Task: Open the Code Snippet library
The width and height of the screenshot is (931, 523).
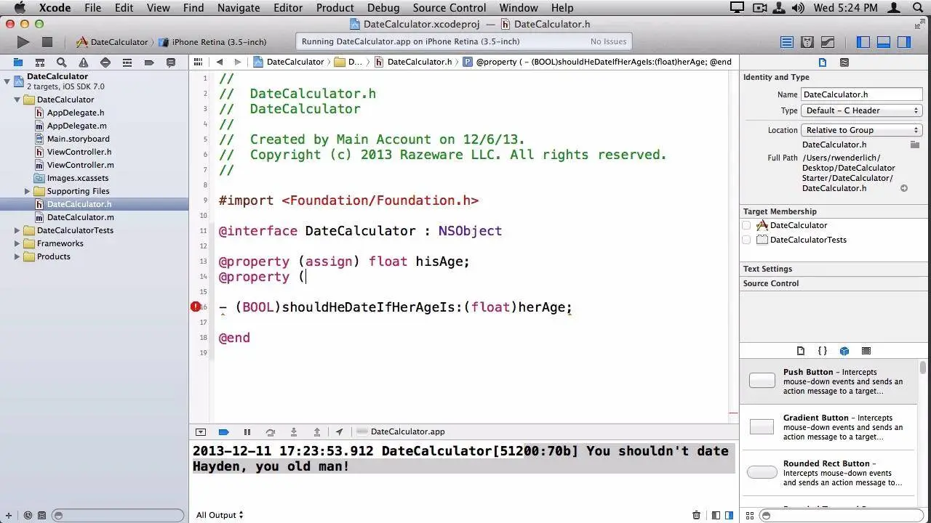Action: click(823, 351)
